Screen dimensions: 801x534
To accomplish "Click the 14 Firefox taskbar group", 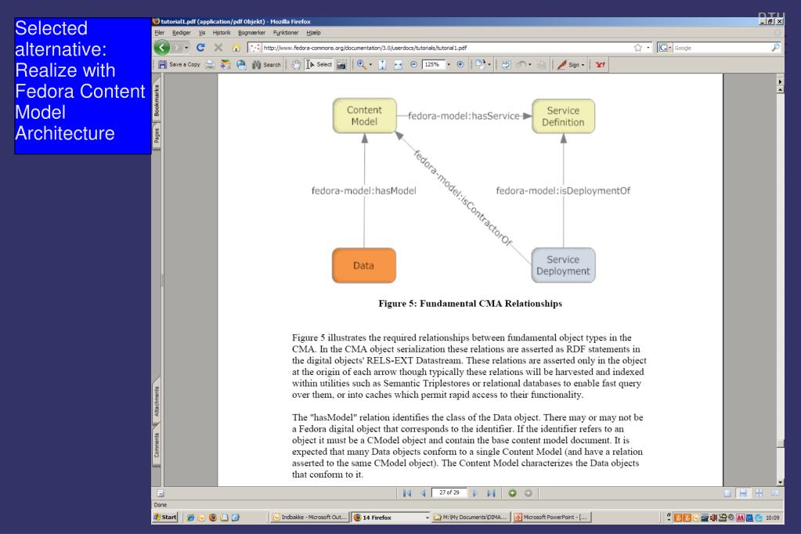I will (x=391, y=517).
